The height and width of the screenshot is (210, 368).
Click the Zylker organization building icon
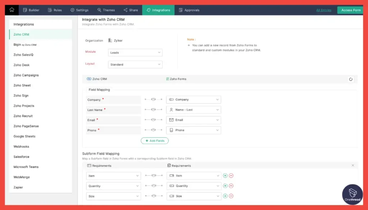tap(110, 40)
